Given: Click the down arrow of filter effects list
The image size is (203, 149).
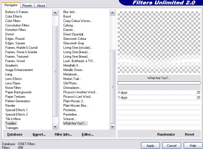Looking at the screenshot, I should 113,126.
